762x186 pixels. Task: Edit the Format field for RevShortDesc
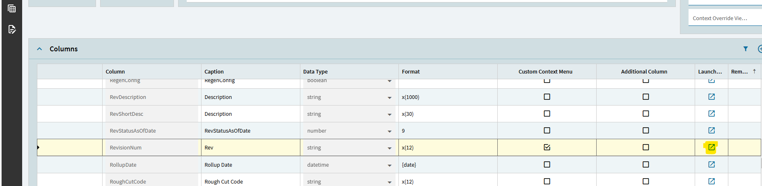(x=447, y=114)
